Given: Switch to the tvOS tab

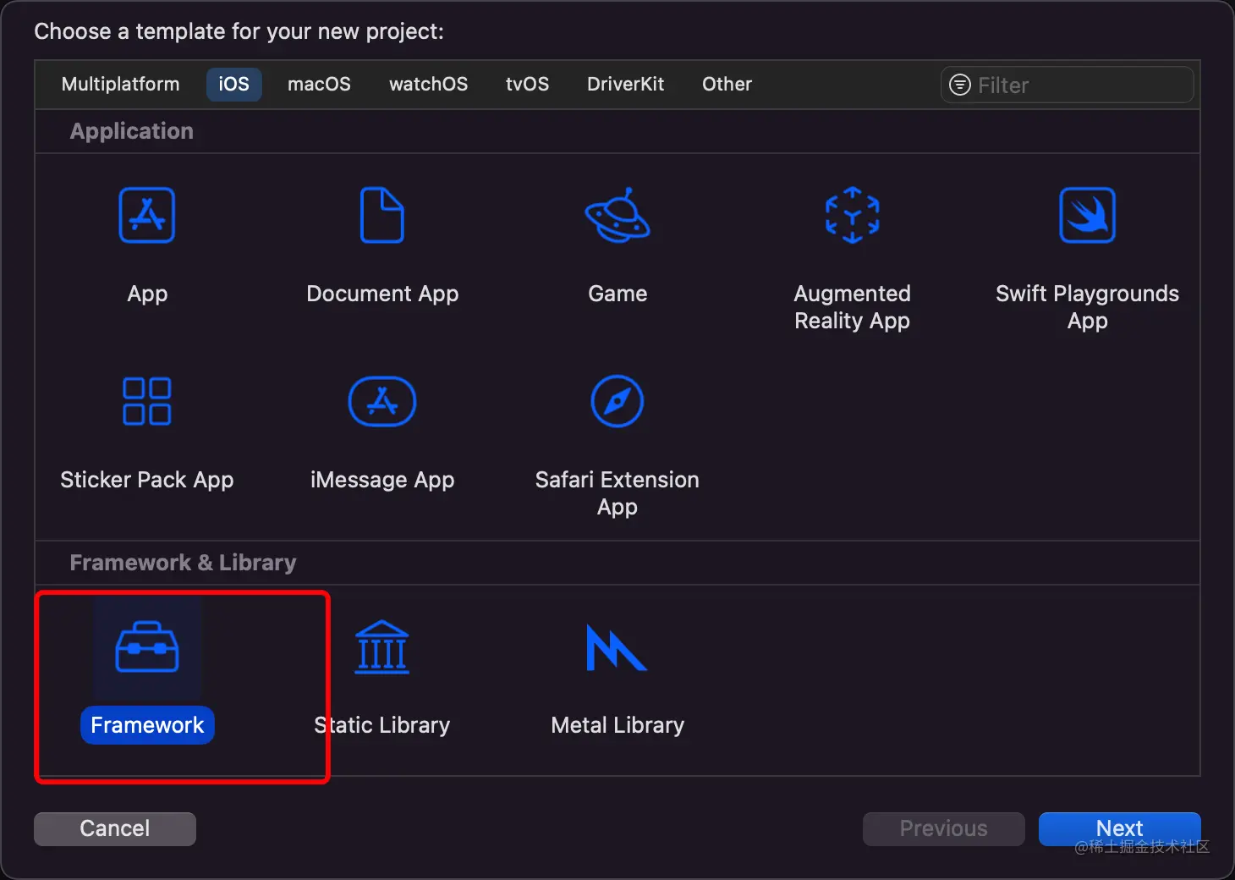Looking at the screenshot, I should [x=527, y=84].
